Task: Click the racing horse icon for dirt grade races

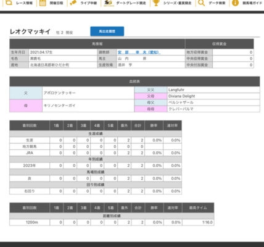Action: pyautogui.click(x=108, y=2)
